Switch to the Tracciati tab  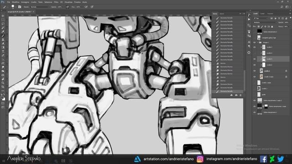[270, 14]
